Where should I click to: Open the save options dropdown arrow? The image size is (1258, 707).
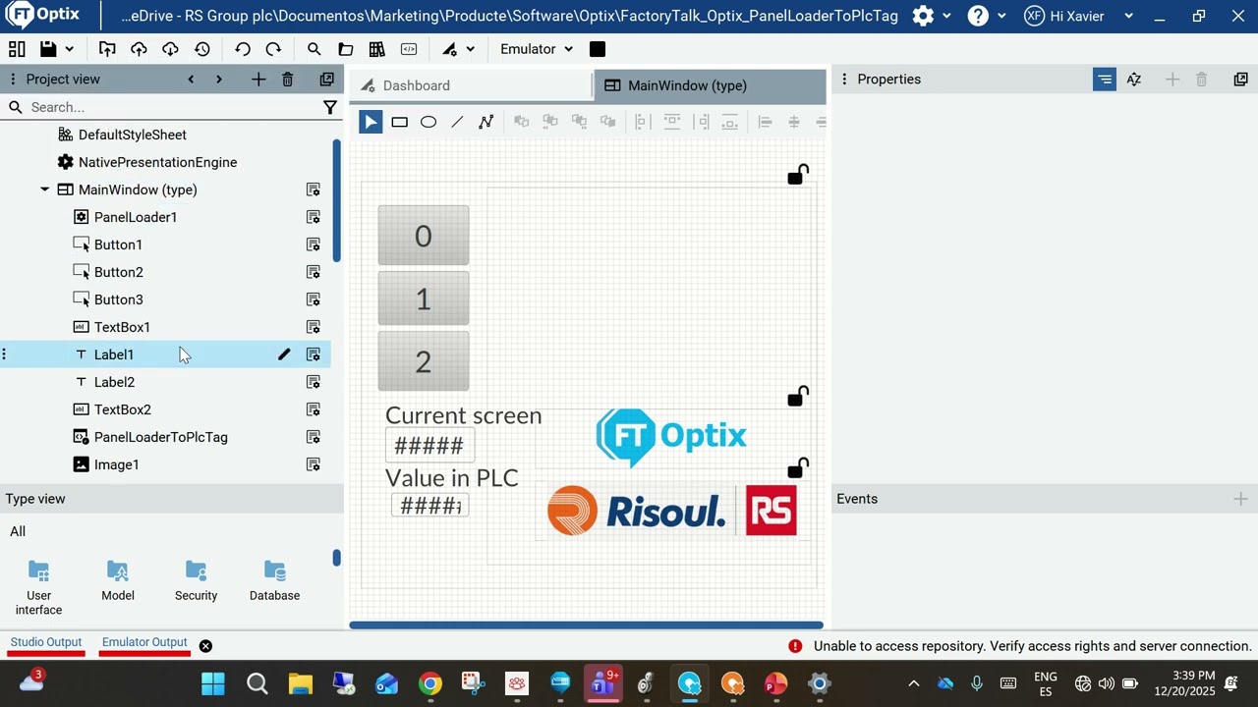69,49
